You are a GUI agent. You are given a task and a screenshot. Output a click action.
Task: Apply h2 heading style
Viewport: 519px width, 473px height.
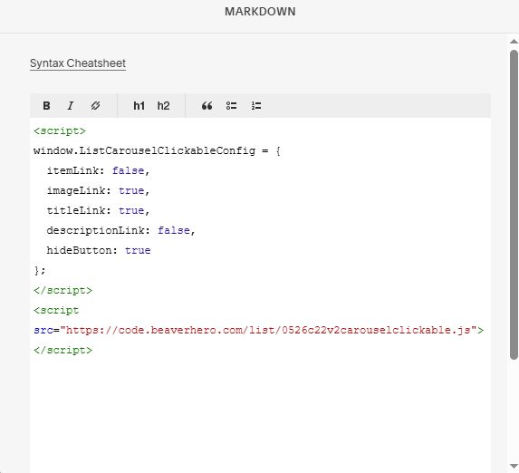click(164, 106)
